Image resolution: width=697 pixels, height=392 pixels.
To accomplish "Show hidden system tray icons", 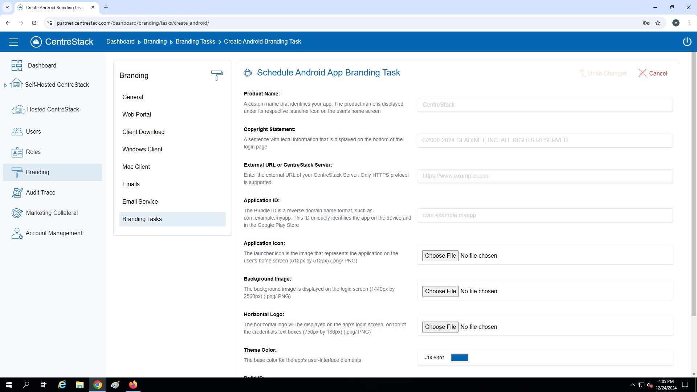I will 633,385.
